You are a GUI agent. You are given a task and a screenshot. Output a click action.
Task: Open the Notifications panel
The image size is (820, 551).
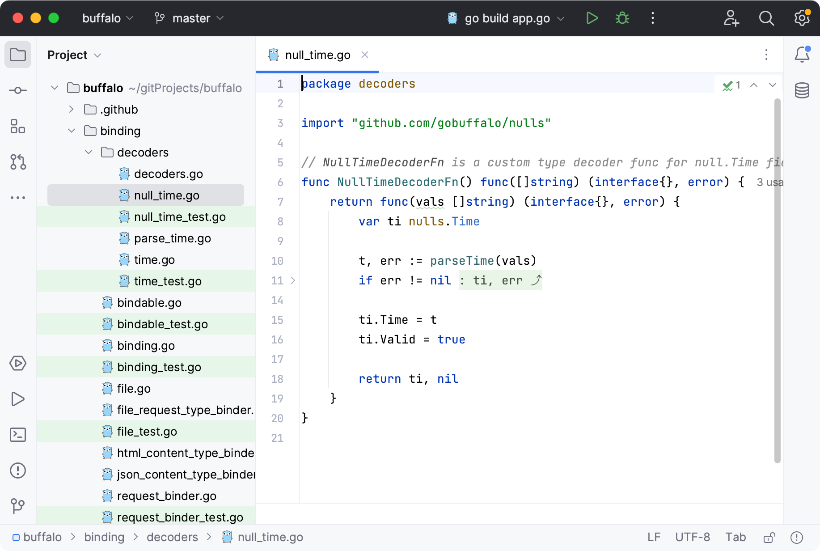(802, 55)
